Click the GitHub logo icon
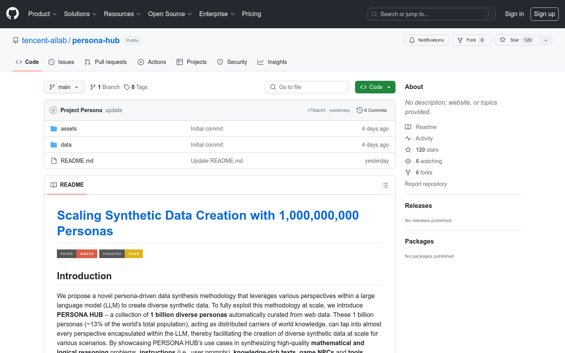565x353 pixels. [x=13, y=14]
